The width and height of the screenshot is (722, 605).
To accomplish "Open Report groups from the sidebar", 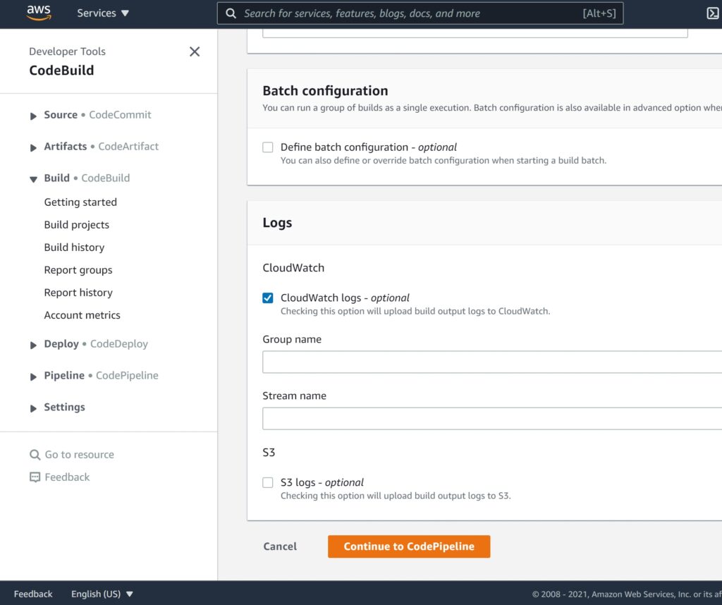I will tap(78, 270).
